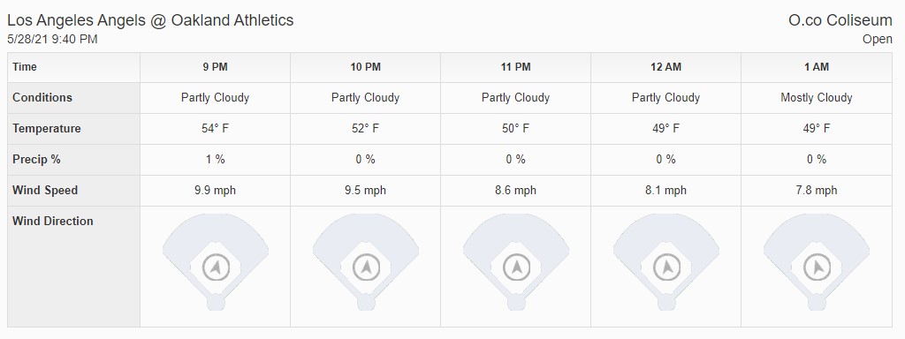
Task: Select the 11 PM column header
Action: tap(516, 67)
